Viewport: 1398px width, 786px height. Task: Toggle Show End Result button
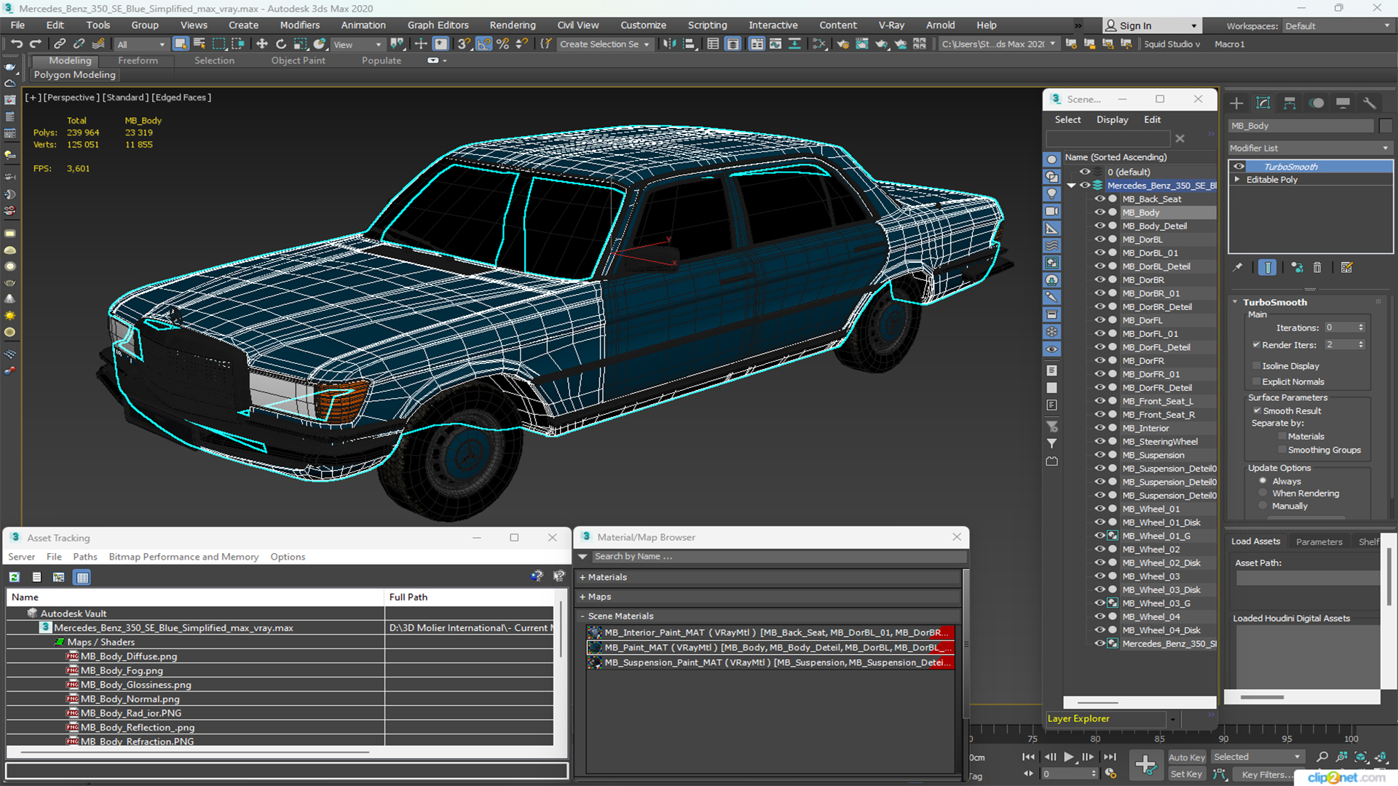[x=1268, y=268]
